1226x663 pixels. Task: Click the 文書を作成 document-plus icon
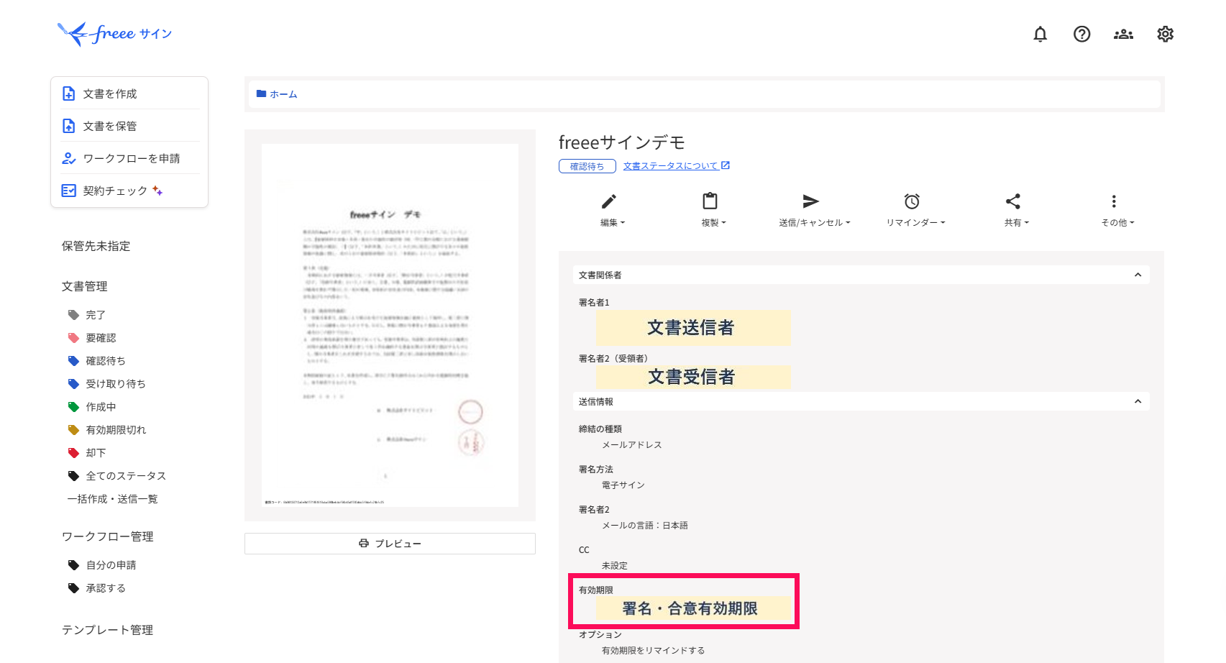tap(69, 93)
